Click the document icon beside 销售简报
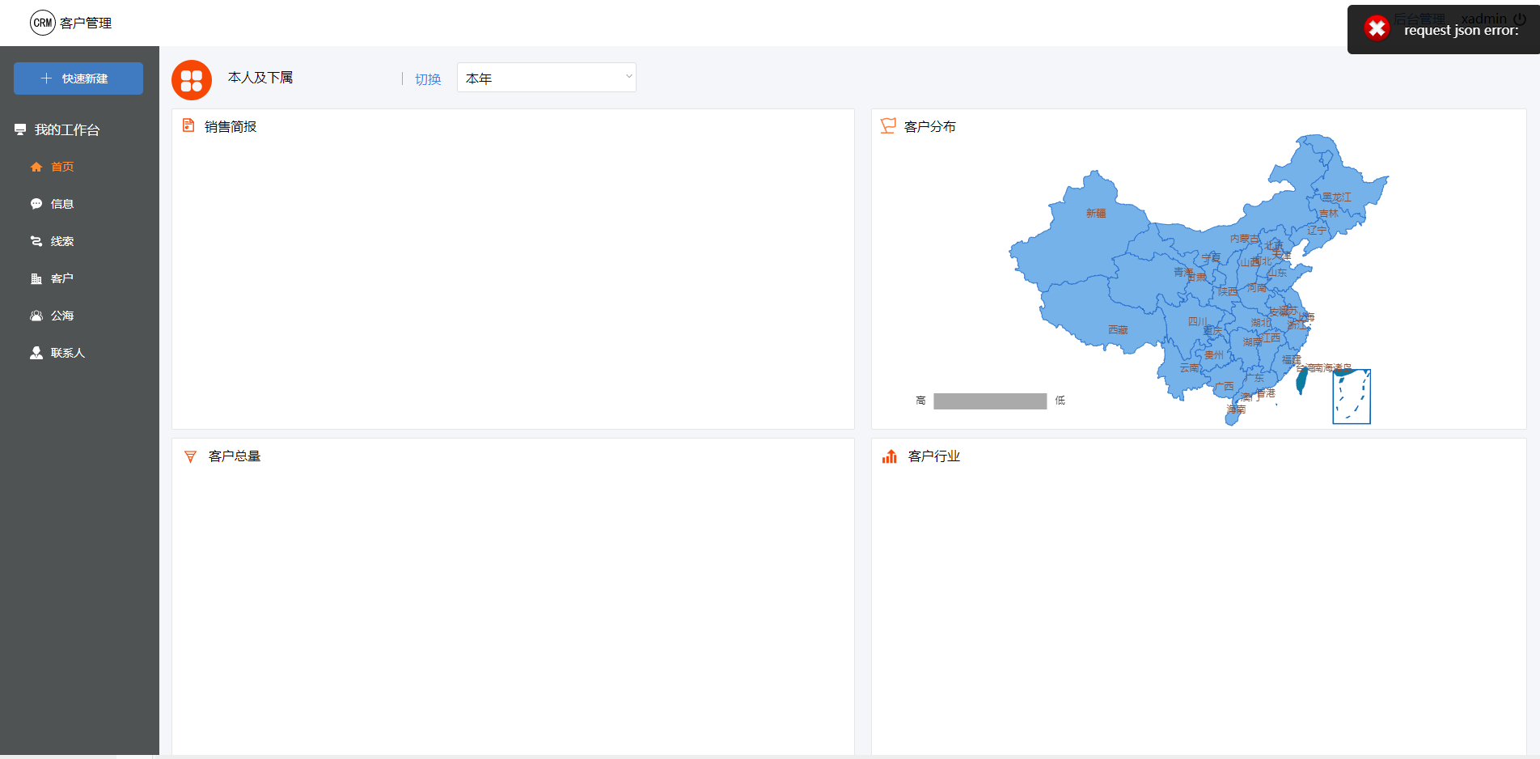This screenshot has height=759, width=1540. tap(188, 125)
